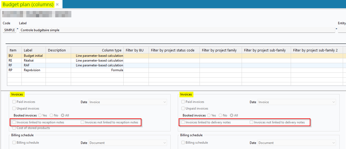The height and width of the screenshot is (149, 346).
Task: Toggle the 'Cost of stored products' checkbox
Action: pyautogui.click(x=14, y=128)
